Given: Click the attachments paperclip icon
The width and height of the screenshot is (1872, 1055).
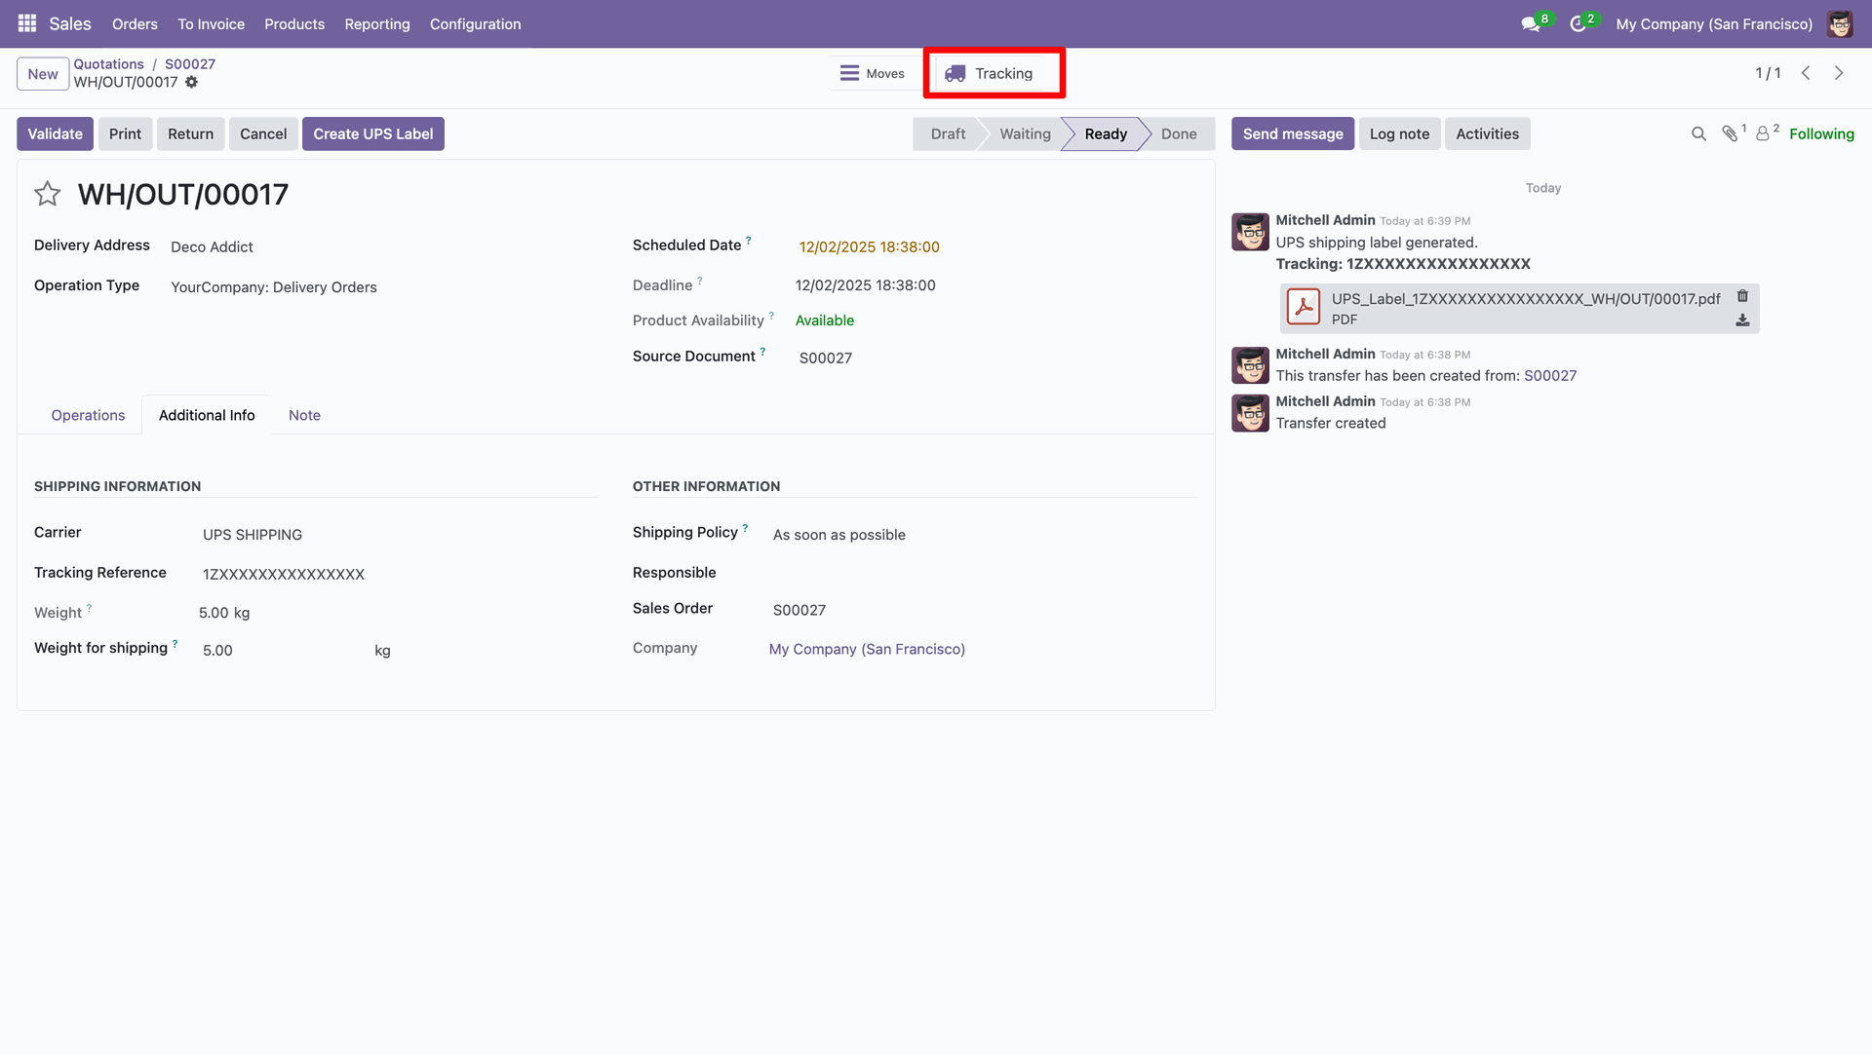Looking at the screenshot, I should (1730, 134).
